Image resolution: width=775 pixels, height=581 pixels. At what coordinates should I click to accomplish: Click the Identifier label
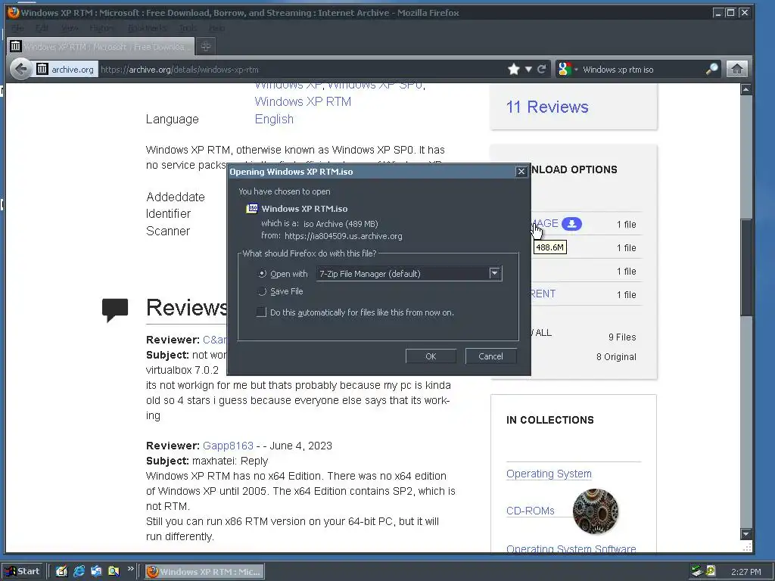169,213
